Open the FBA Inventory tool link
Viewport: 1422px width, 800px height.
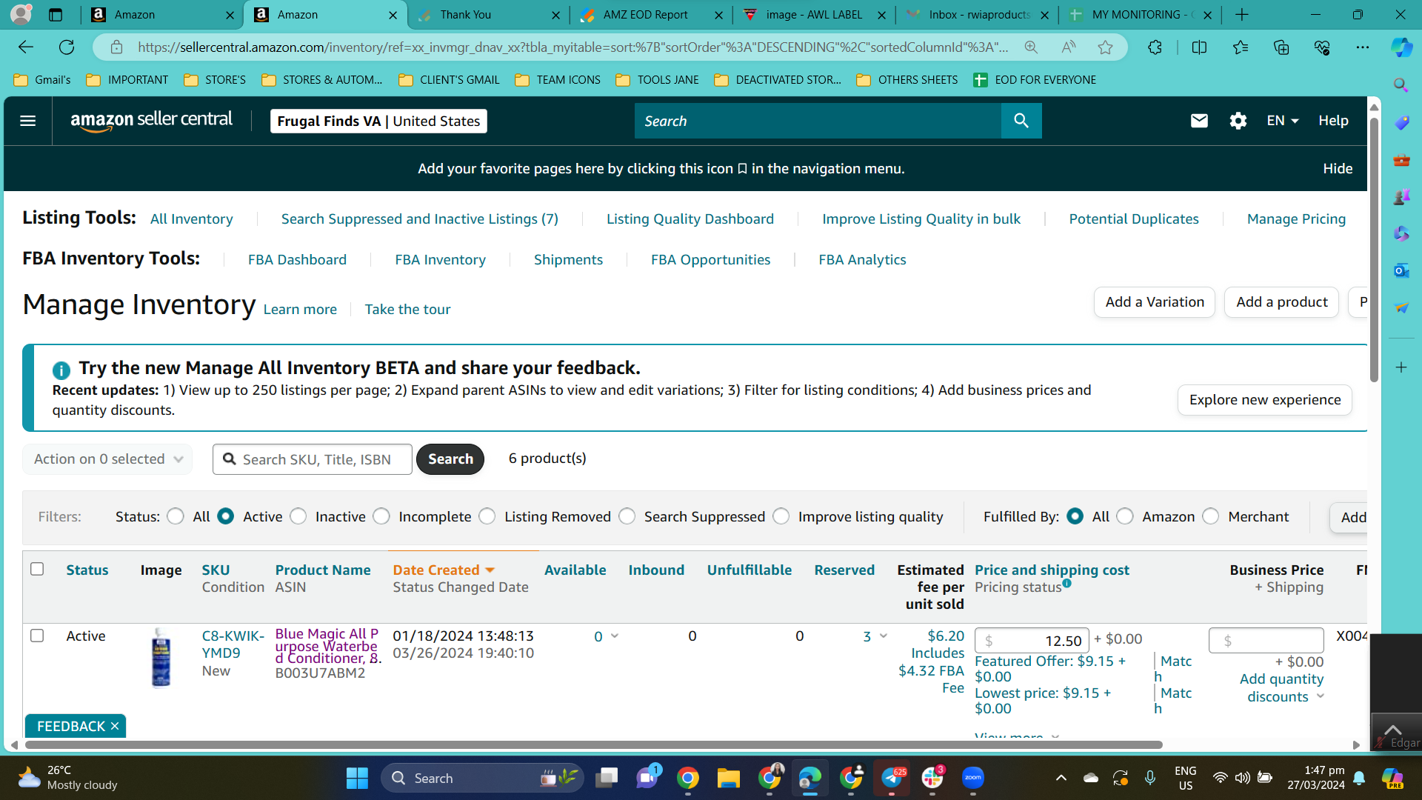[440, 259]
